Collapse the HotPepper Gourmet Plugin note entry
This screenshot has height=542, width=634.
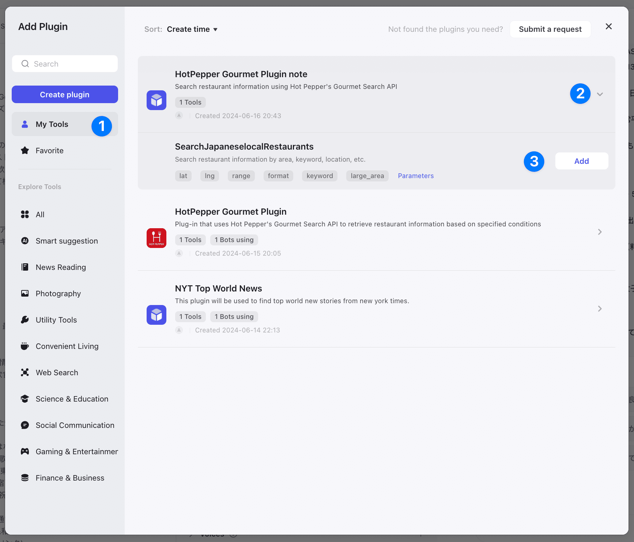tap(600, 94)
